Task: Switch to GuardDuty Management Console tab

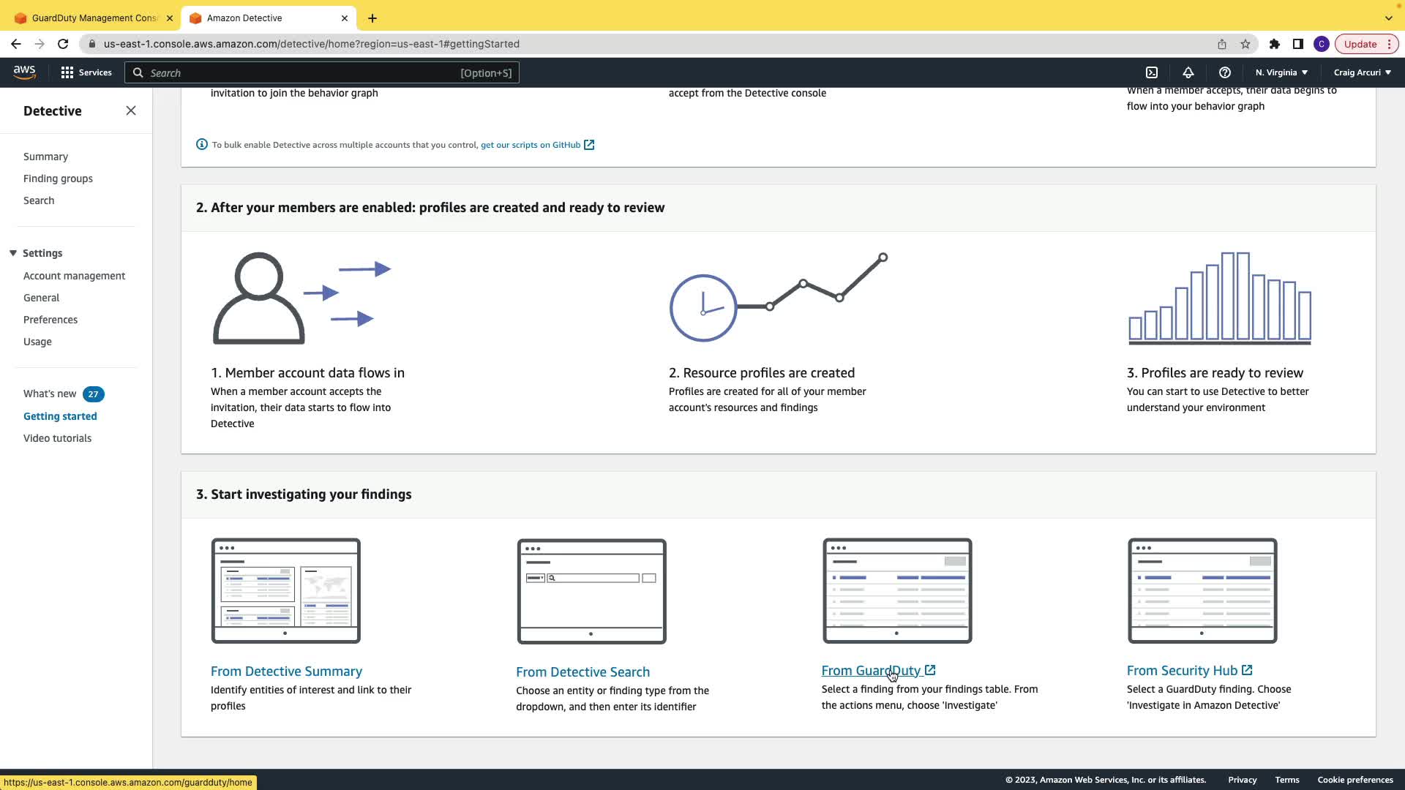Action: 94,18
